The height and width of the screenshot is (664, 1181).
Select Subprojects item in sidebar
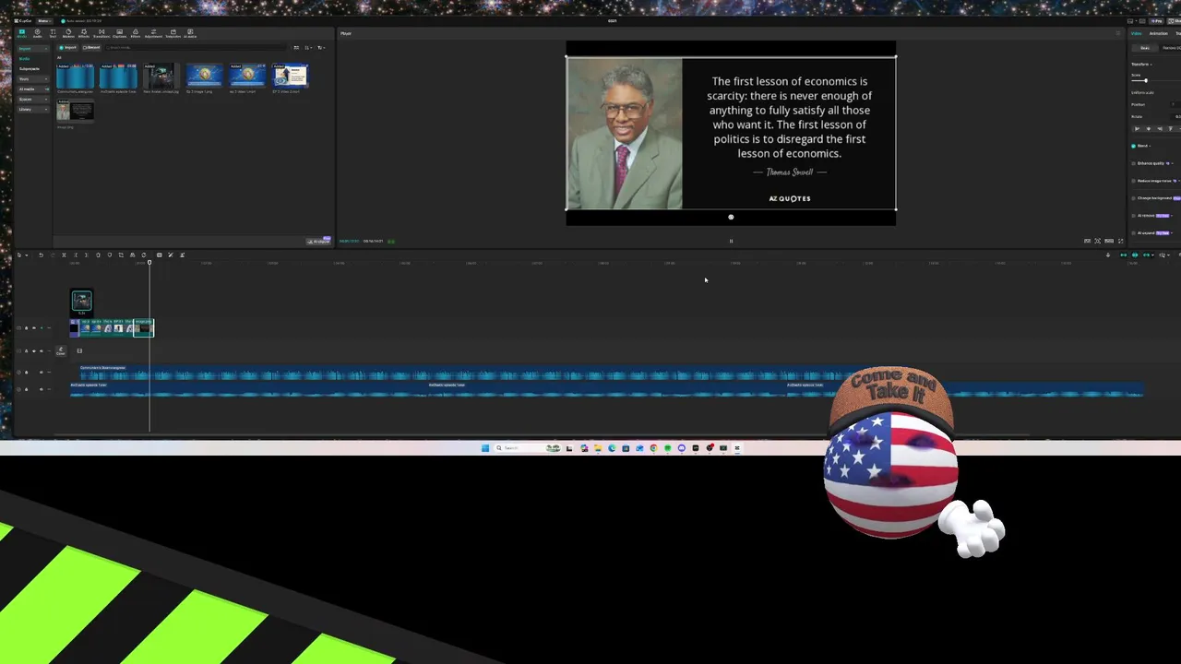tap(29, 69)
